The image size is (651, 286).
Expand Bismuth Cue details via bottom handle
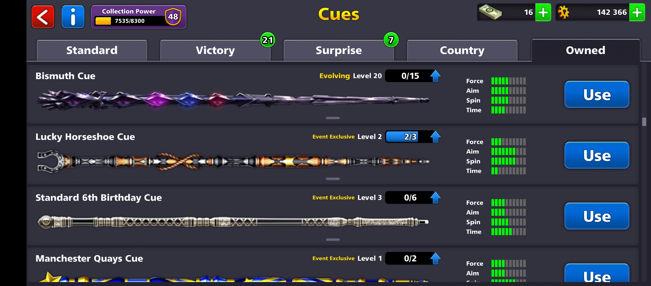(x=333, y=118)
